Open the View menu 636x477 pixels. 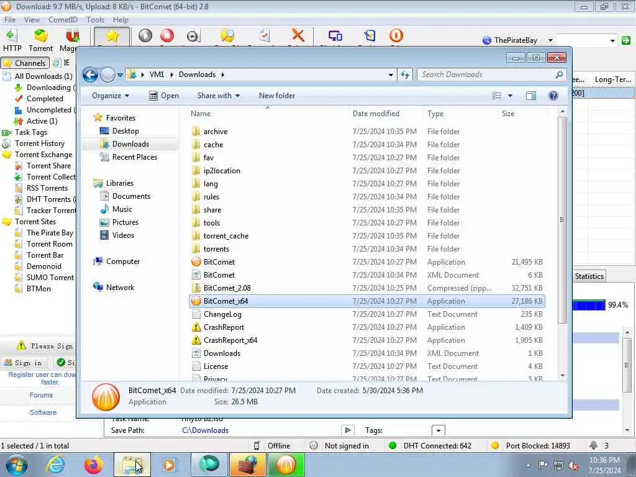click(32, 19)
